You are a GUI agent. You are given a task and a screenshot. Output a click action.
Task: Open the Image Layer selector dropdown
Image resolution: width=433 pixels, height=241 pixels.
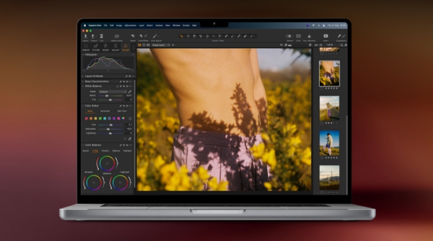click(161, 45)
